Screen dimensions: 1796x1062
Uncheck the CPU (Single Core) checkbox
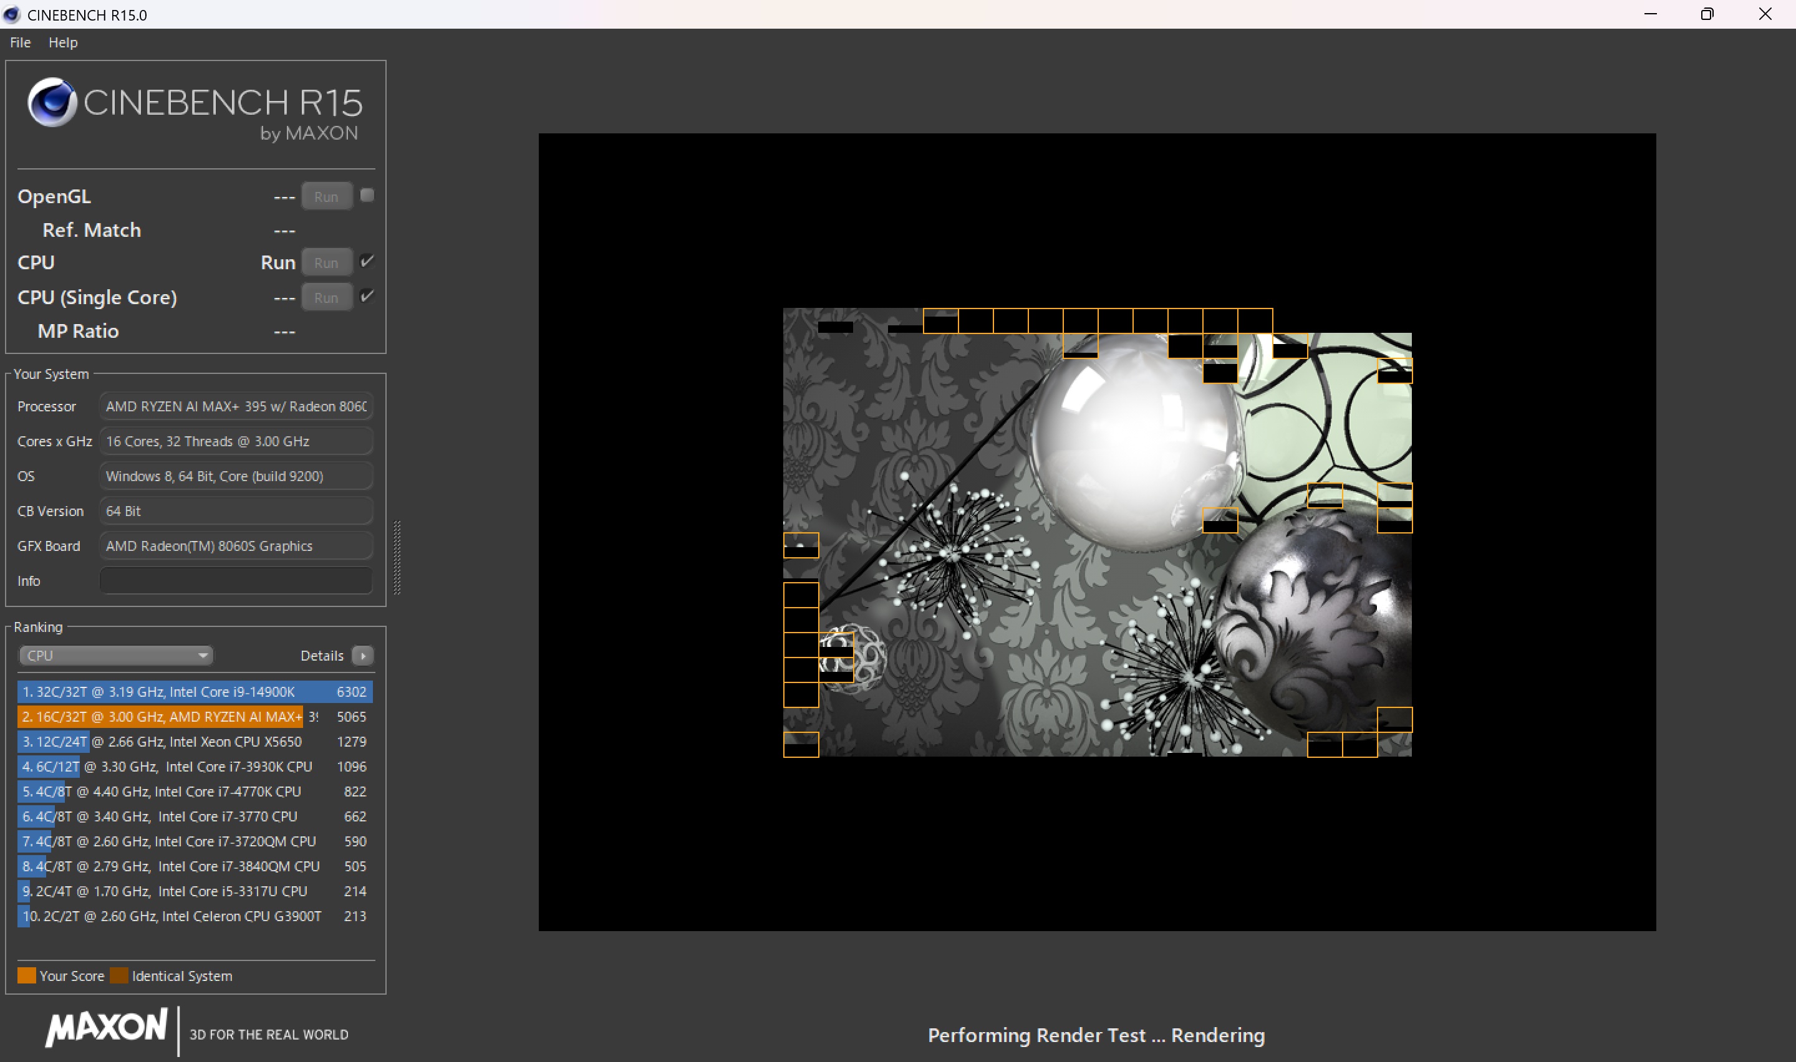(x=367, y=296)
